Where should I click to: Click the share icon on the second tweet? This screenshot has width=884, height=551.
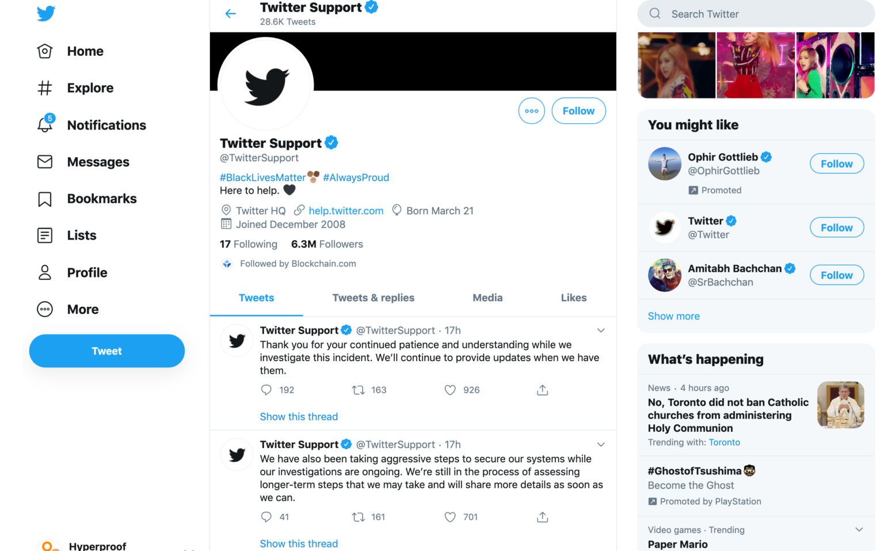pos(542,517)
